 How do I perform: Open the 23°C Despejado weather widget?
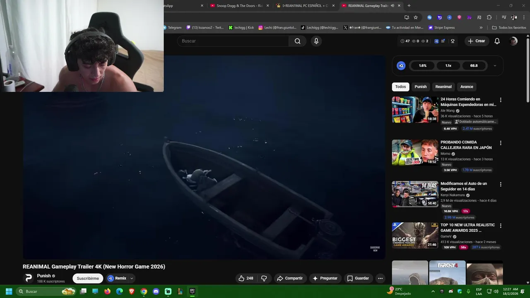(399, 291)
